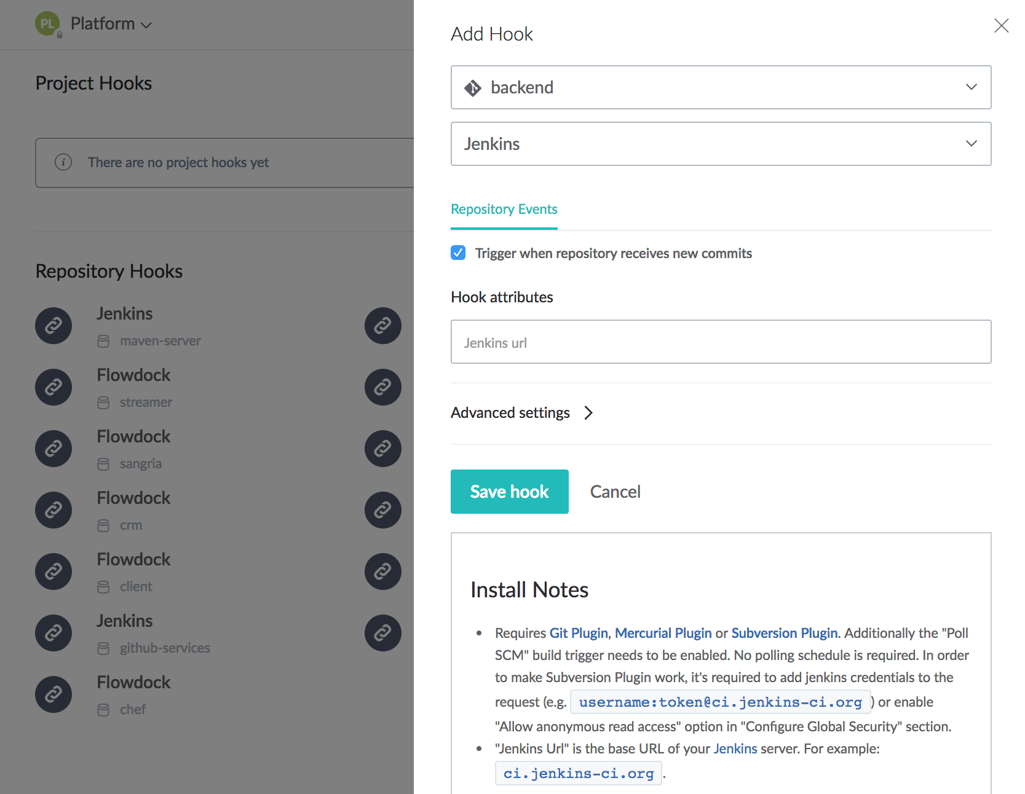The height and width of the screenshot is (794, 1025).
Task: Click the backend repository icon in the dropdown
Action: click(473, 87)
